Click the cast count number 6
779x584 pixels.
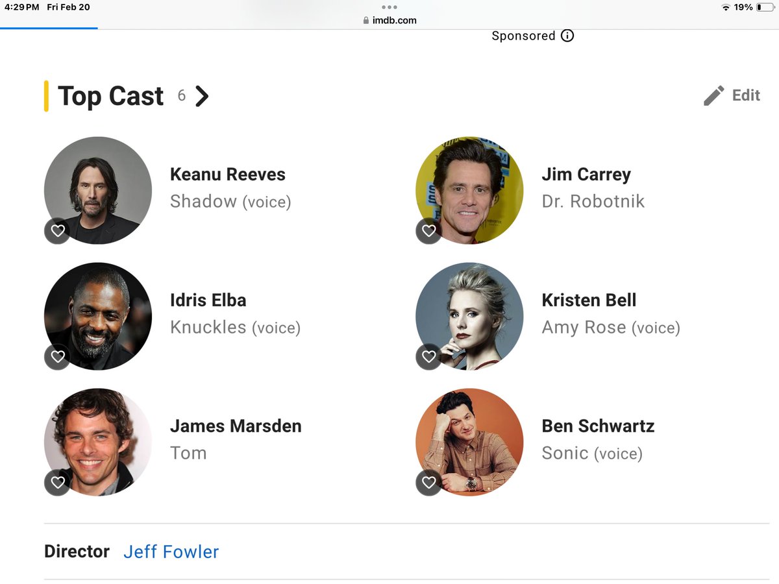coord(182,96)
